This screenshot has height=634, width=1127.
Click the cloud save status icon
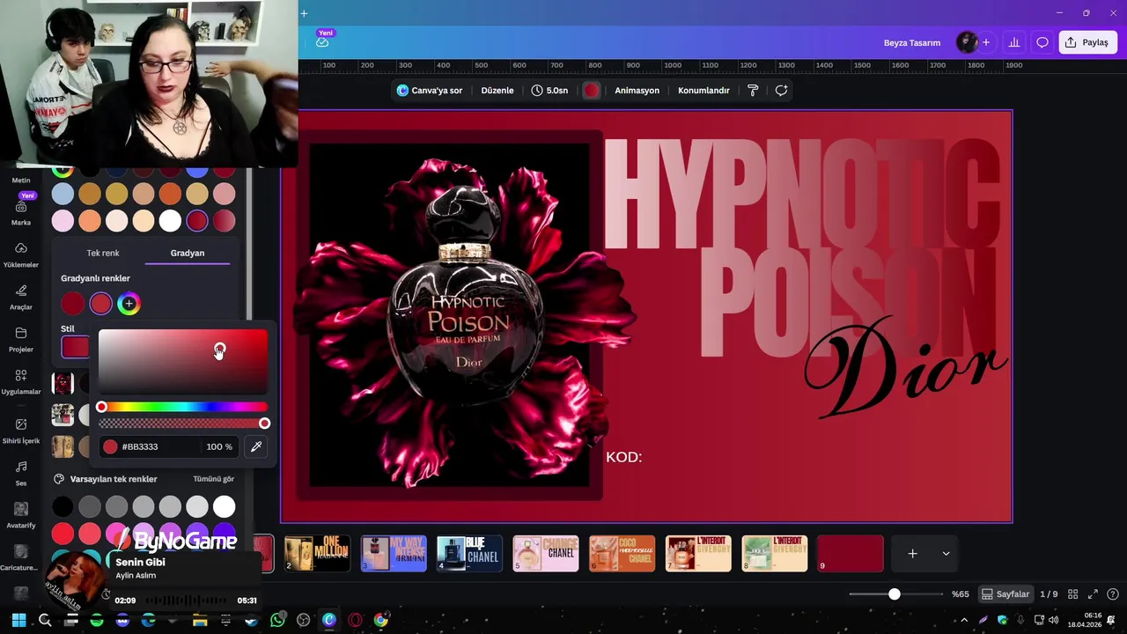coord(322,42)
